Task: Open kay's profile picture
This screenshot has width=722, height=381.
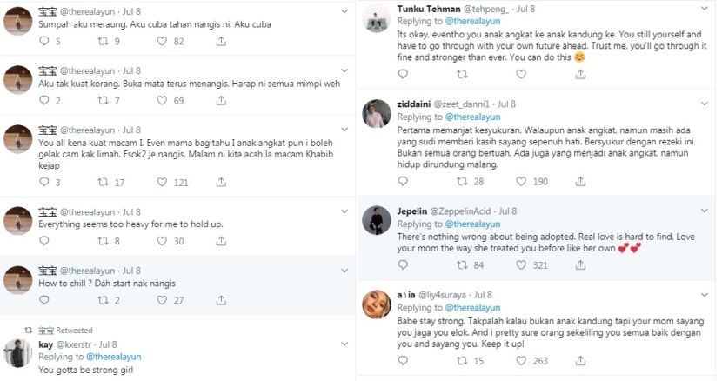Action: (x=18, y=352)
